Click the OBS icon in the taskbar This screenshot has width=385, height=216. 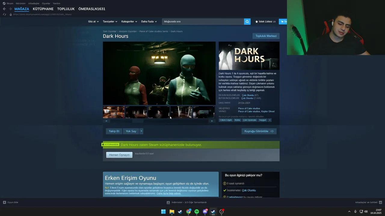coord(222,211)
